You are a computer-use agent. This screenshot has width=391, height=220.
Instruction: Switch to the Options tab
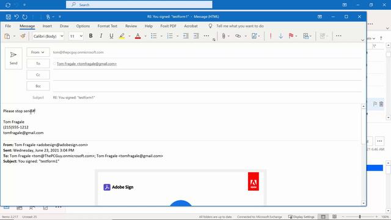point(83,26)
